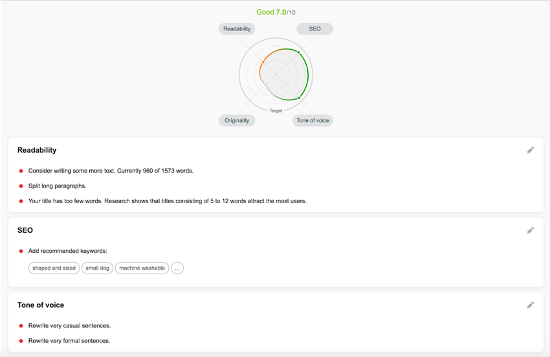The image size is (550, 357).
Task: Open the 'Consider writing some more text' tip
Action: click(x=111, y=171)
